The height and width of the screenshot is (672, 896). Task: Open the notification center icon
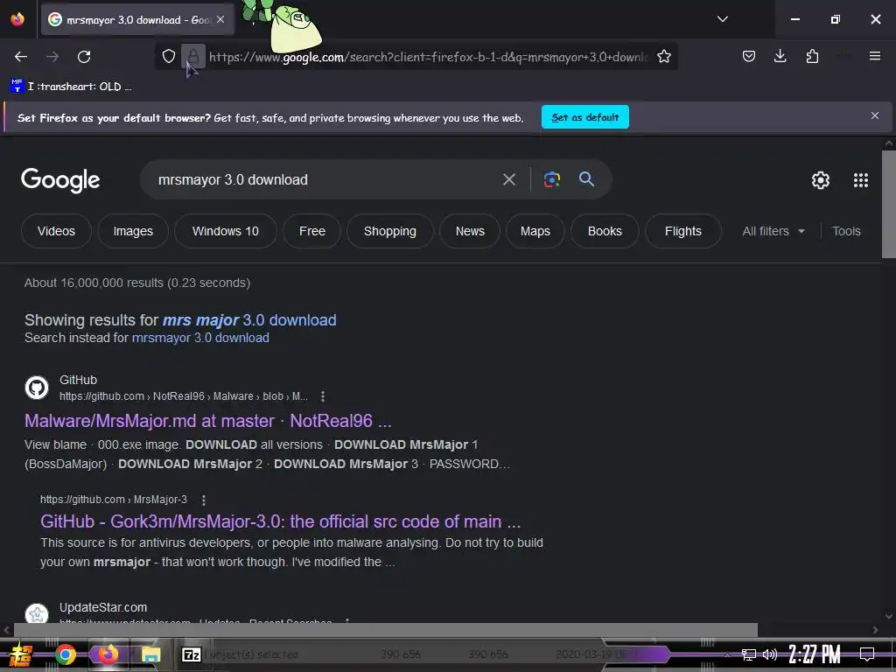(867, 654)
